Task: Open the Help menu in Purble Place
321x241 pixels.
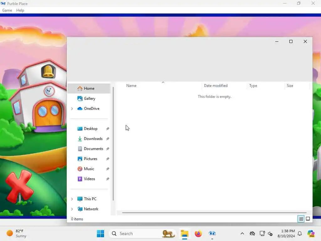Action: 20,10
